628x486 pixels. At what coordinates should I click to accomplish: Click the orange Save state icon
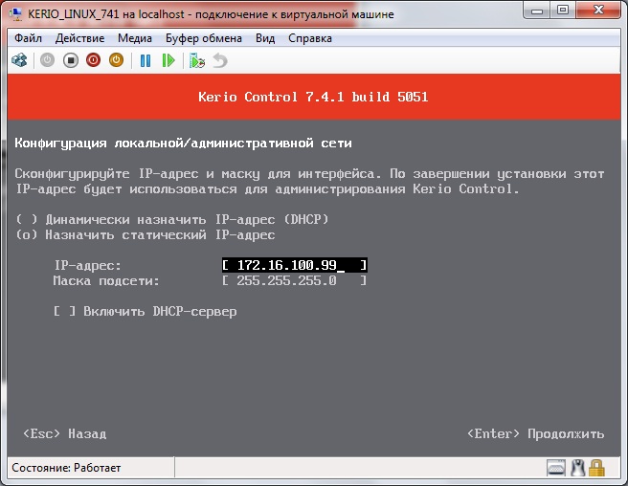(x=117, y=60)
